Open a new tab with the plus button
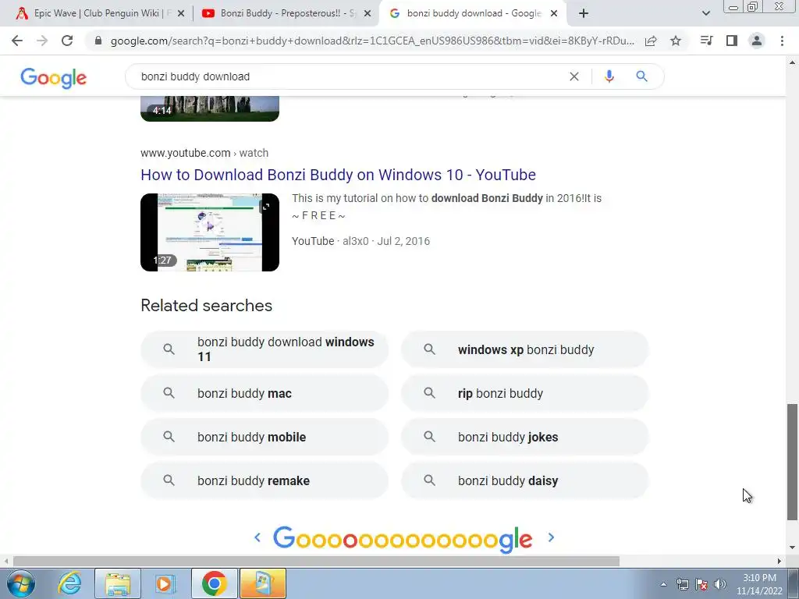 [584, 14]
